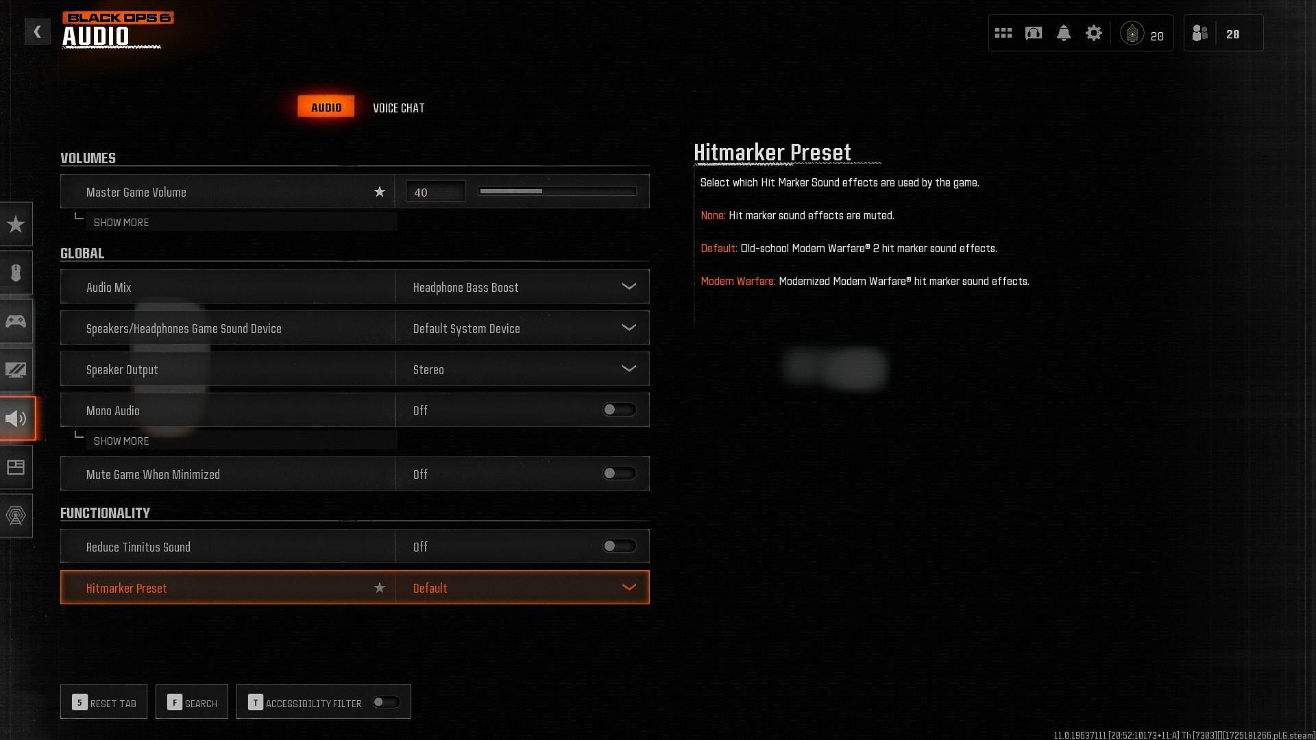
Task: Click the Reset Tab button
Action: pos(103,702)
